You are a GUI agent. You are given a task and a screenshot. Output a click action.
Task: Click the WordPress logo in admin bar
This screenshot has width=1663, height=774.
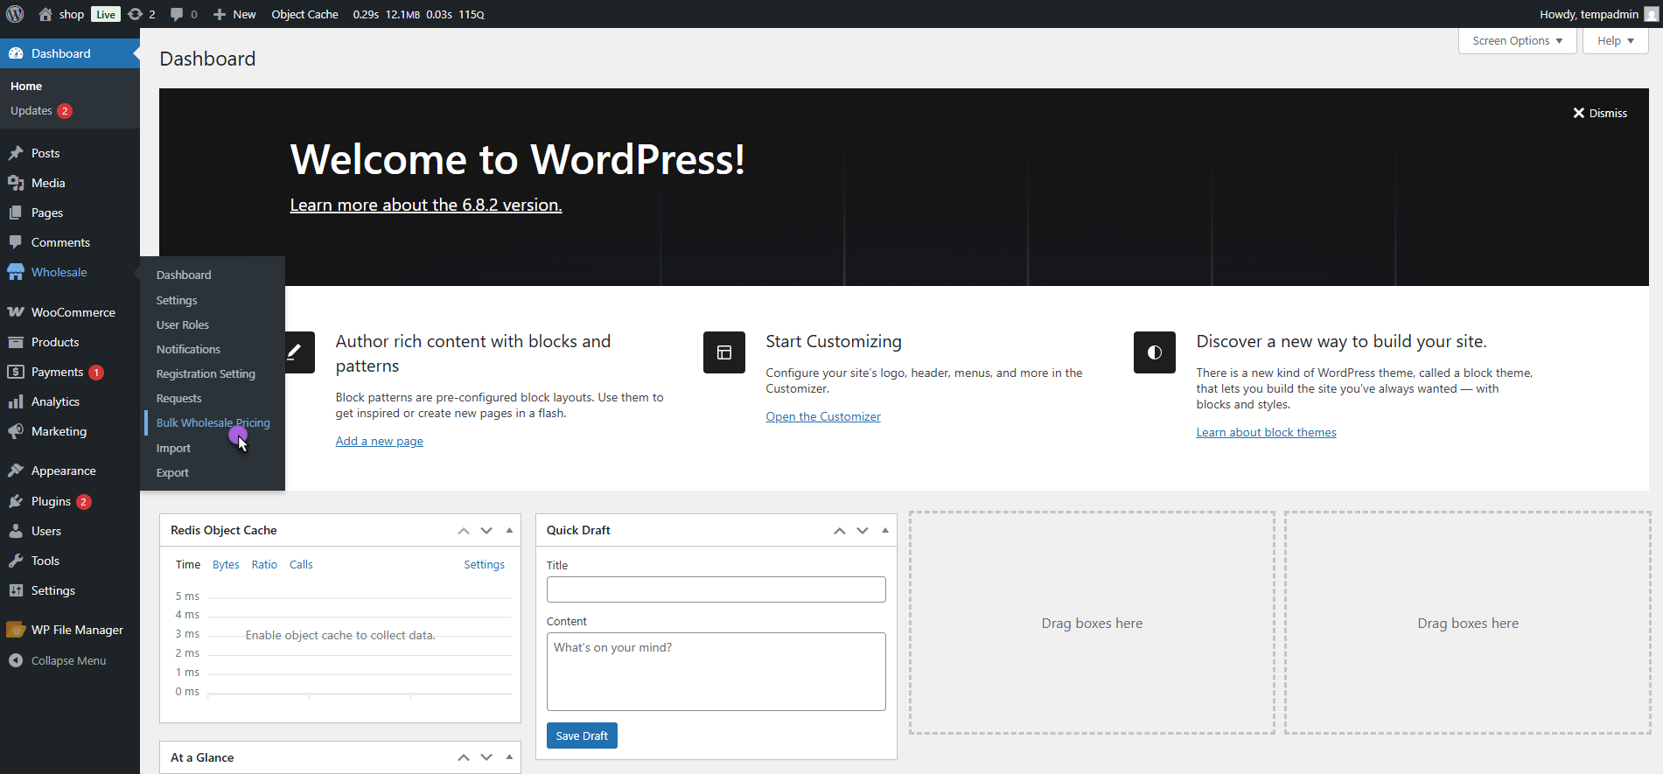[15, 14]
